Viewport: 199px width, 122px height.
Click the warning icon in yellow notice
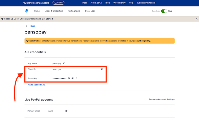pos(27,41)
